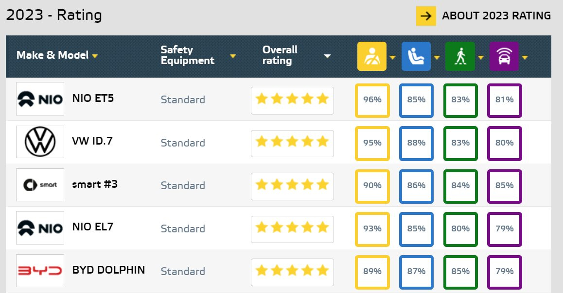Open the ABOUT 2023 RATING link
Screen dimensions: 563x293
tap(496, 16)
